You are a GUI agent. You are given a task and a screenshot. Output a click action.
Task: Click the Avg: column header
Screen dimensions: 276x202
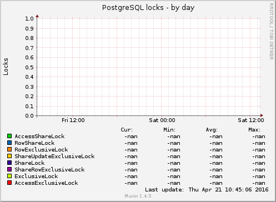tap(212, 130)
